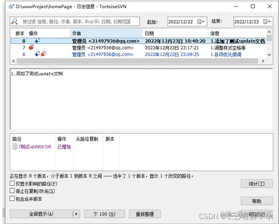279x224 pixels.
Task: Click the revision list scroll-up arrow
Action: tap(269, 32)
